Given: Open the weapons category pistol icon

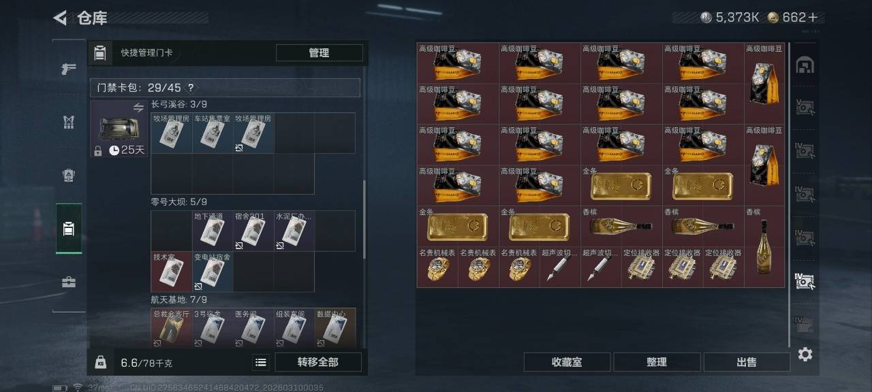Looking at the screenshot, I should click(x=69, y=69).
